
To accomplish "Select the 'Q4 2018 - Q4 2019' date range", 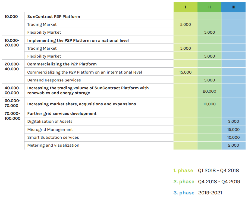I will [219, 182].
